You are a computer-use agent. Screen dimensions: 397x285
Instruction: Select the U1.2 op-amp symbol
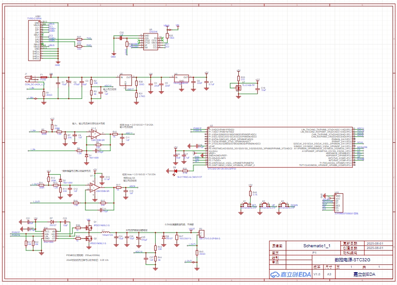[96, 134]
